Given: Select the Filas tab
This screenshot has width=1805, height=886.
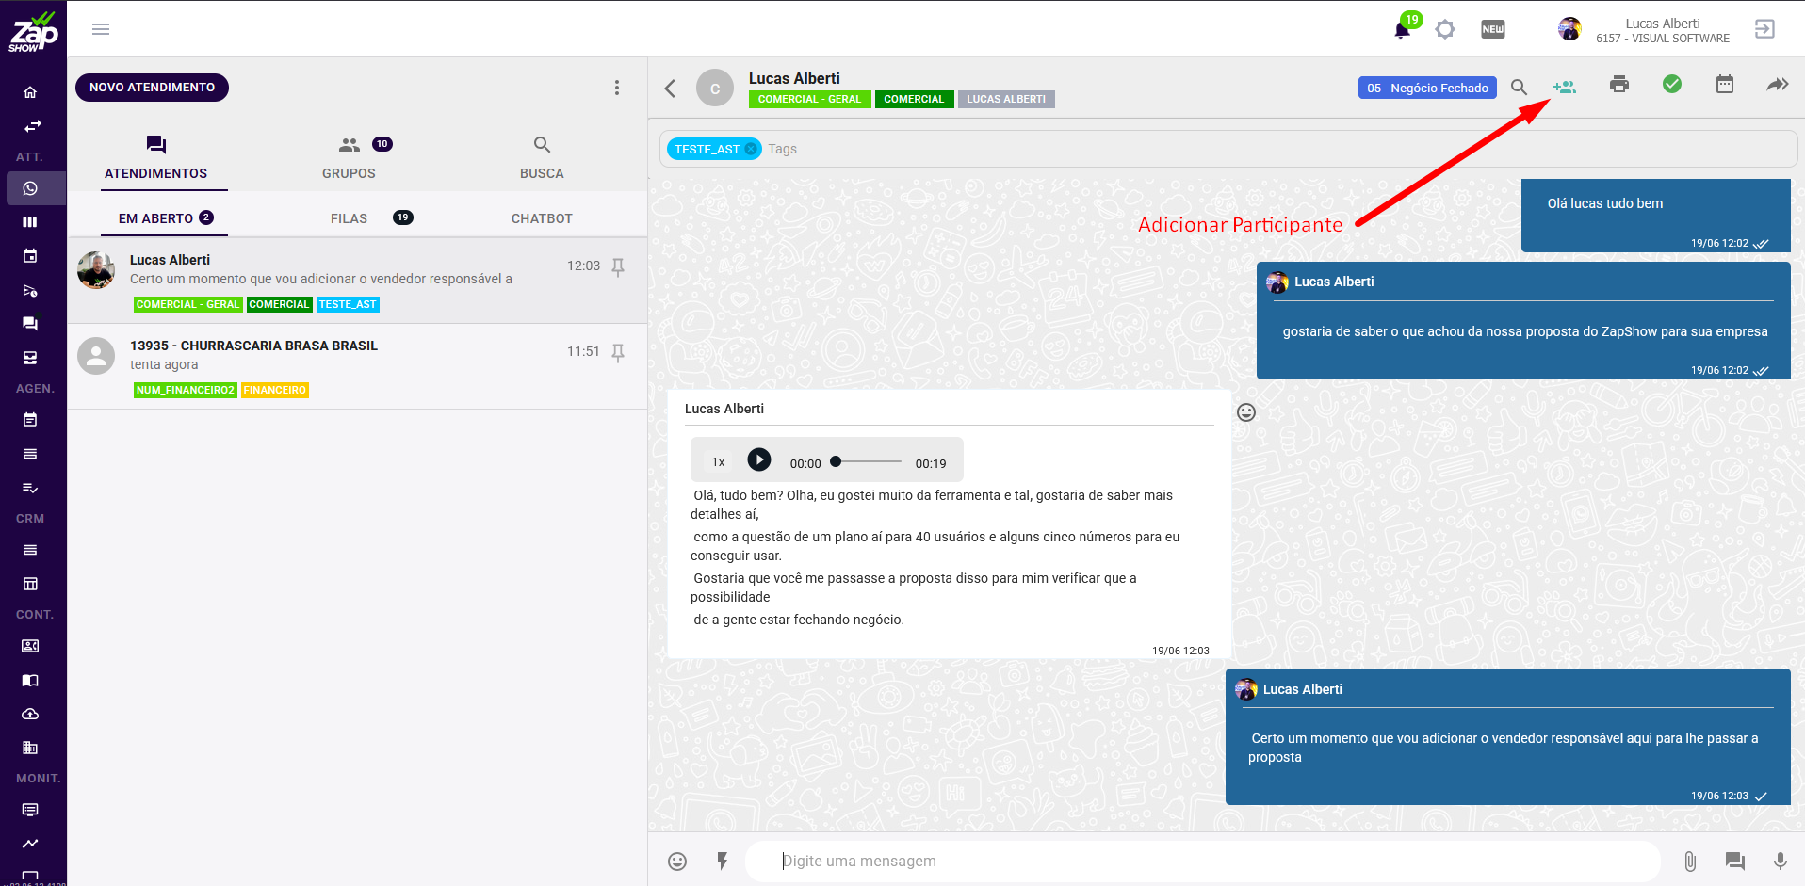Looking at the screenshot, I should tap(350, 218).
